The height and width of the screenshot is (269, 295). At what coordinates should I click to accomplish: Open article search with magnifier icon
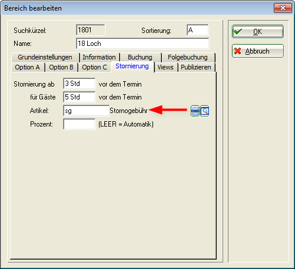[x=205, y=111]
